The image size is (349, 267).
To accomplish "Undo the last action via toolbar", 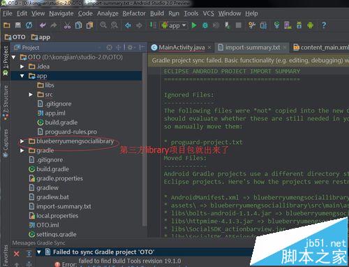I will click(x=43, y=25).
